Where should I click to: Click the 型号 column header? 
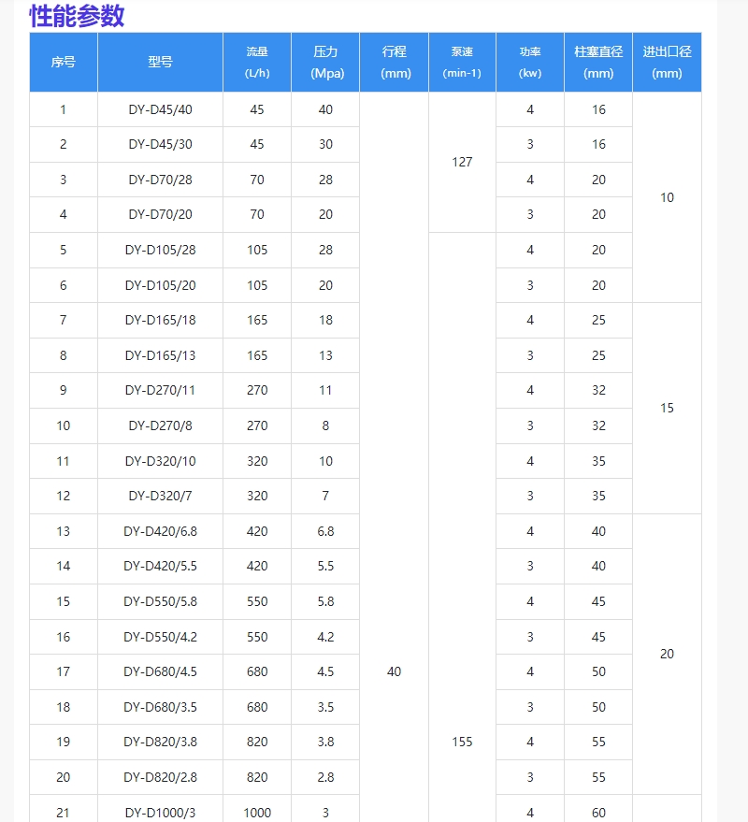coord(161,62)
